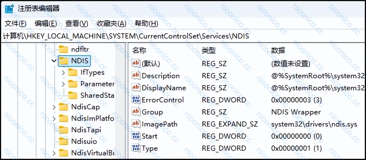Image resolution: width=366 pixels, height=160 pixels.
Task: Click the 数据 column header
Action: coord(278,50)
